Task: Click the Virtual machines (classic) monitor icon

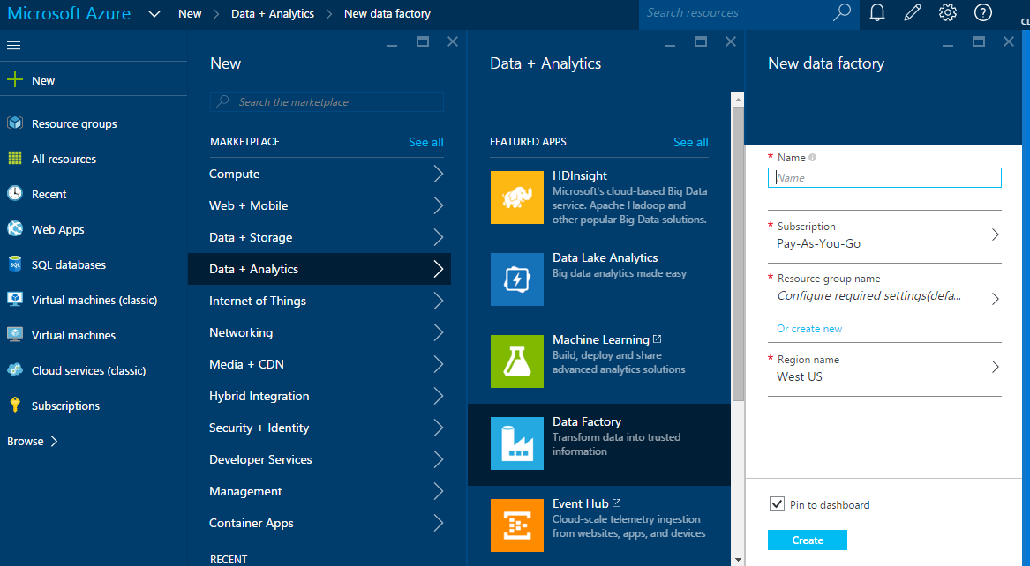Action: 14,300
